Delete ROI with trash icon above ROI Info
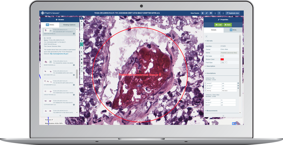Screen dimensions: 283x145 click(206, 36)
